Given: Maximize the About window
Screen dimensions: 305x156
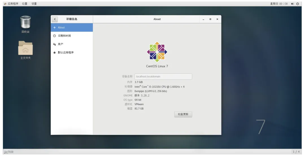Looking at the screenshot, I should pos(210,19).
